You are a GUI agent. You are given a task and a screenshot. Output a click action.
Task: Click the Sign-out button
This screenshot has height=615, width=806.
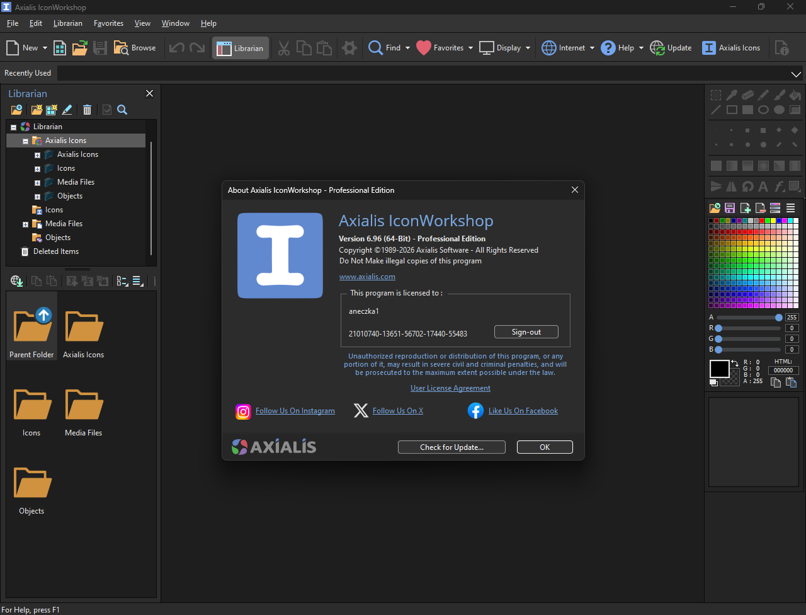(x=526, y=332)
